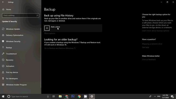Viewport: 176px width, 99px height.
Task: Open Task View from the taskbar
Action: pyautogui.click(x=54, y=97)
